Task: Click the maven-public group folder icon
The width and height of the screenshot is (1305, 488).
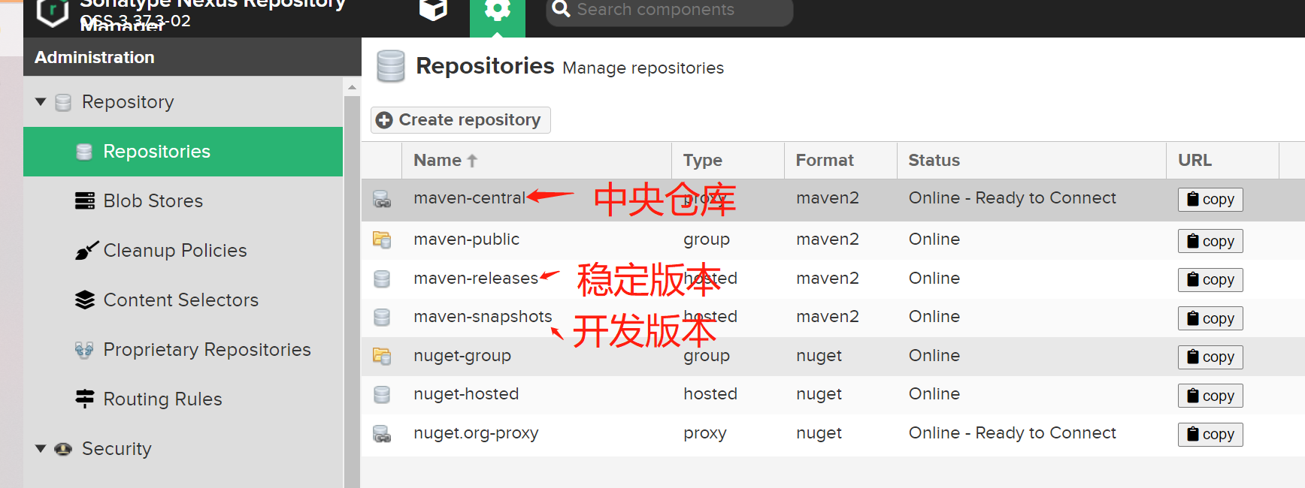Action: click(382, 239)
